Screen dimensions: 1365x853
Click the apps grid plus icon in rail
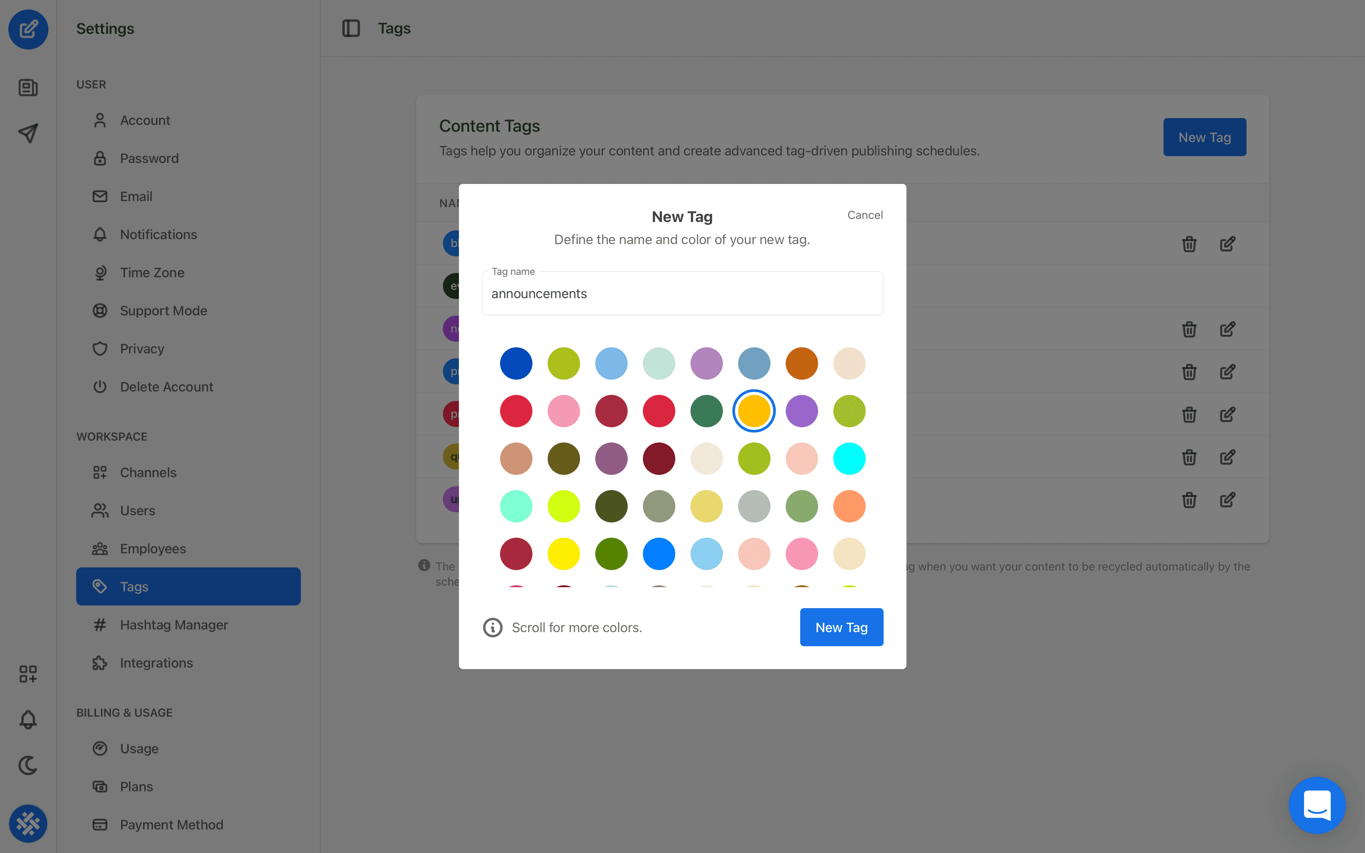click(28, 674)
